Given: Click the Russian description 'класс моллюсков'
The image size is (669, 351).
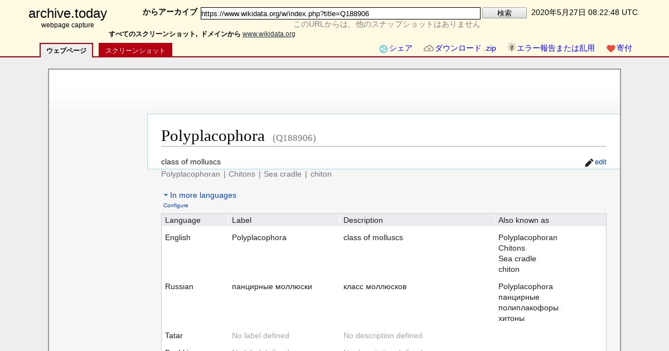Looking at the screenshot, I should [375, 287].
